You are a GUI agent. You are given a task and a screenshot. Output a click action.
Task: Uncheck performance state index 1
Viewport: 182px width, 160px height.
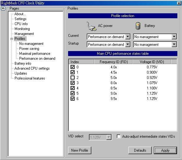(x=72, y=72)
